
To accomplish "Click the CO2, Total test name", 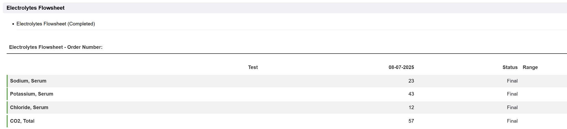I will (22, 121).
